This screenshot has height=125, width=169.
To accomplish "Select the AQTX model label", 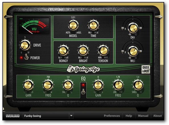I will (68, 32).
